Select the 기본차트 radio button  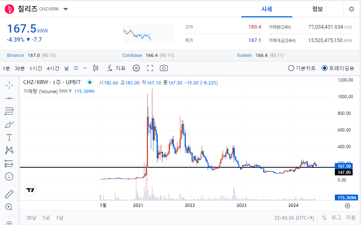[x=291, y=68]
